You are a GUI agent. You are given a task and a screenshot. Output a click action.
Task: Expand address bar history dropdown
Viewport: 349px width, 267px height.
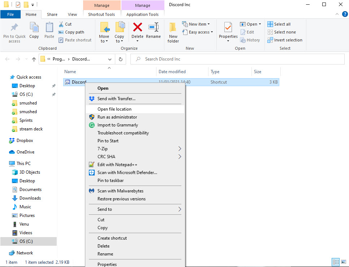coord(110,59)
